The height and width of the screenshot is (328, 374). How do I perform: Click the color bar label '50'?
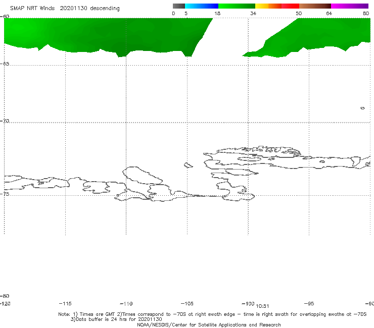tap(299, 14)
